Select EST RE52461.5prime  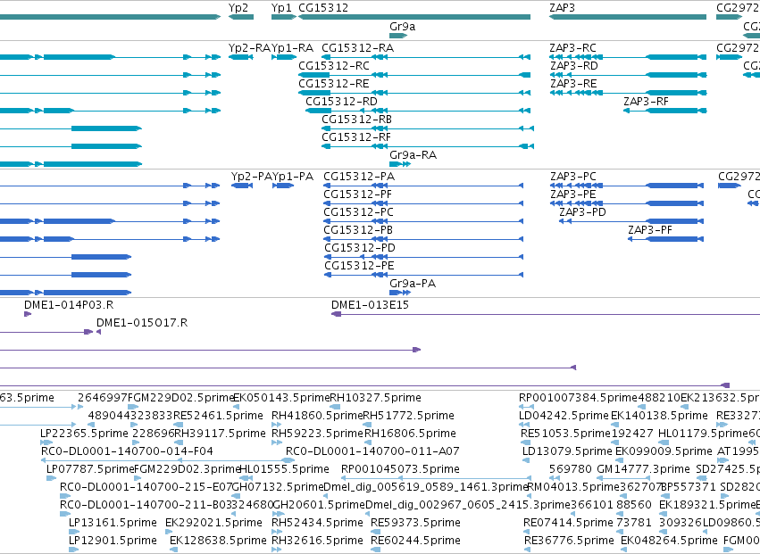point(179,426)
